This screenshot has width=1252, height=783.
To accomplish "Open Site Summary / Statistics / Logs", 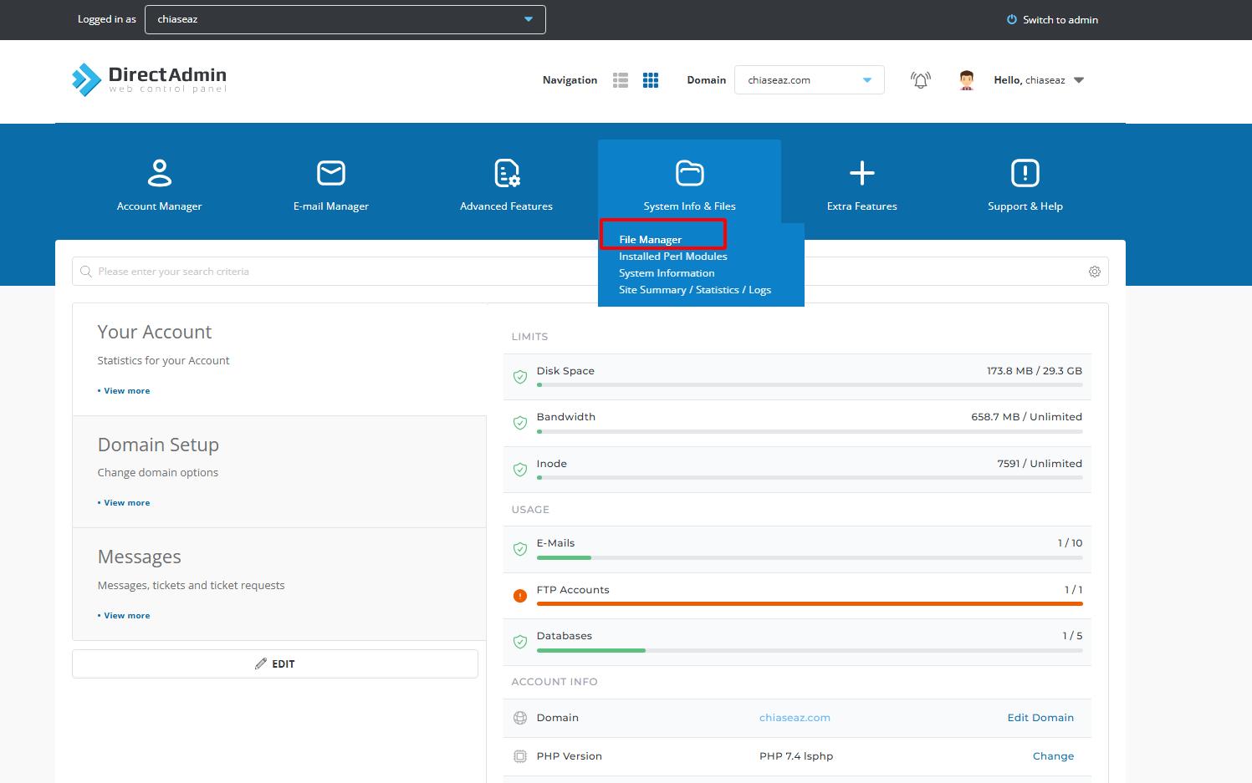I will 694,290.
